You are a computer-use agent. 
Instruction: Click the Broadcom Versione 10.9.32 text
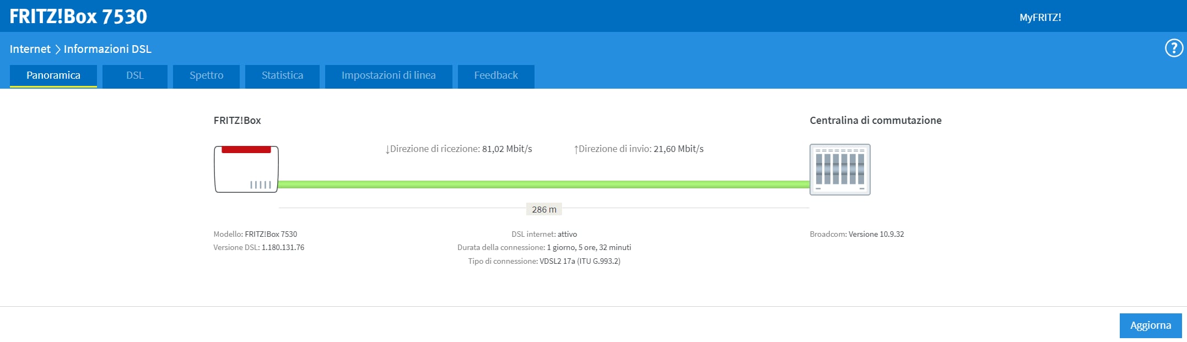[x=857, y=234]
